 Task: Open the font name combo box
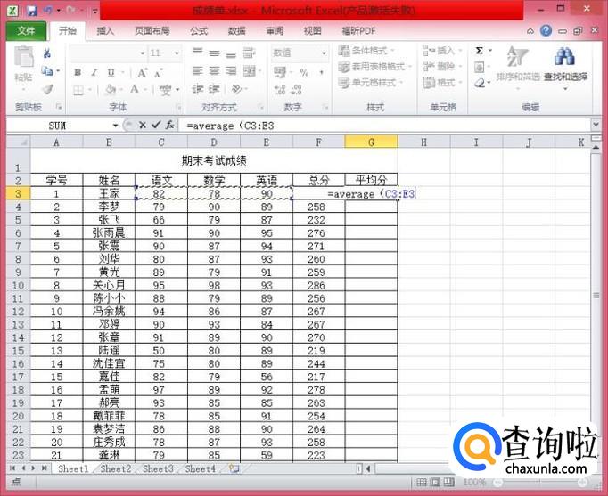point(108,53)
